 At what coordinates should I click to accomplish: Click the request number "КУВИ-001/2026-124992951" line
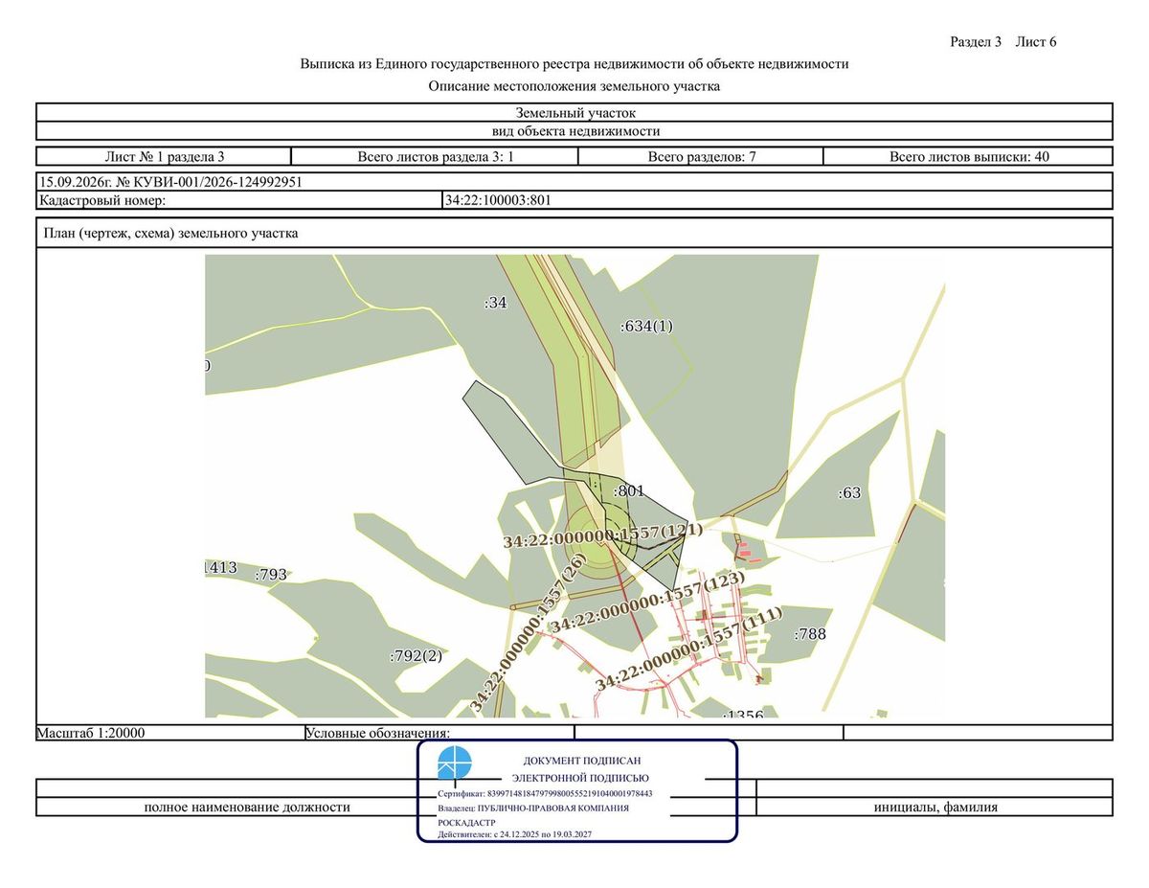[574, 182]
